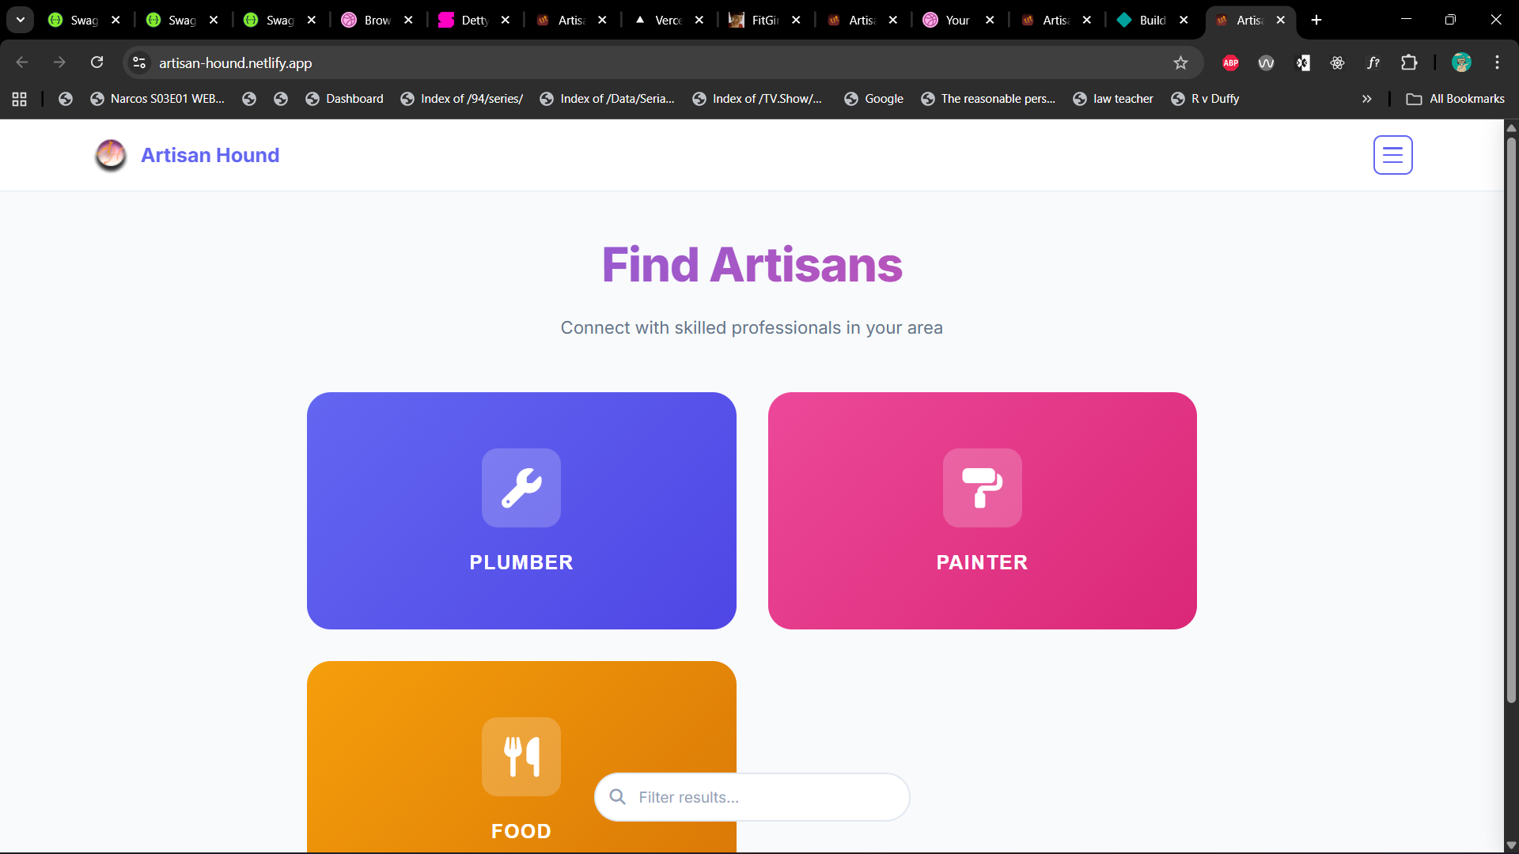This screenshot has width=1519, height=854.
Task: Expand the hidden bookmarks overflow chevron
Action: tap(1367, 99)
